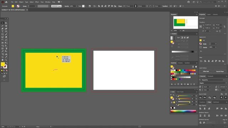
Task: Click vertical distribute top in Align panel
Action: coord(201,116)
